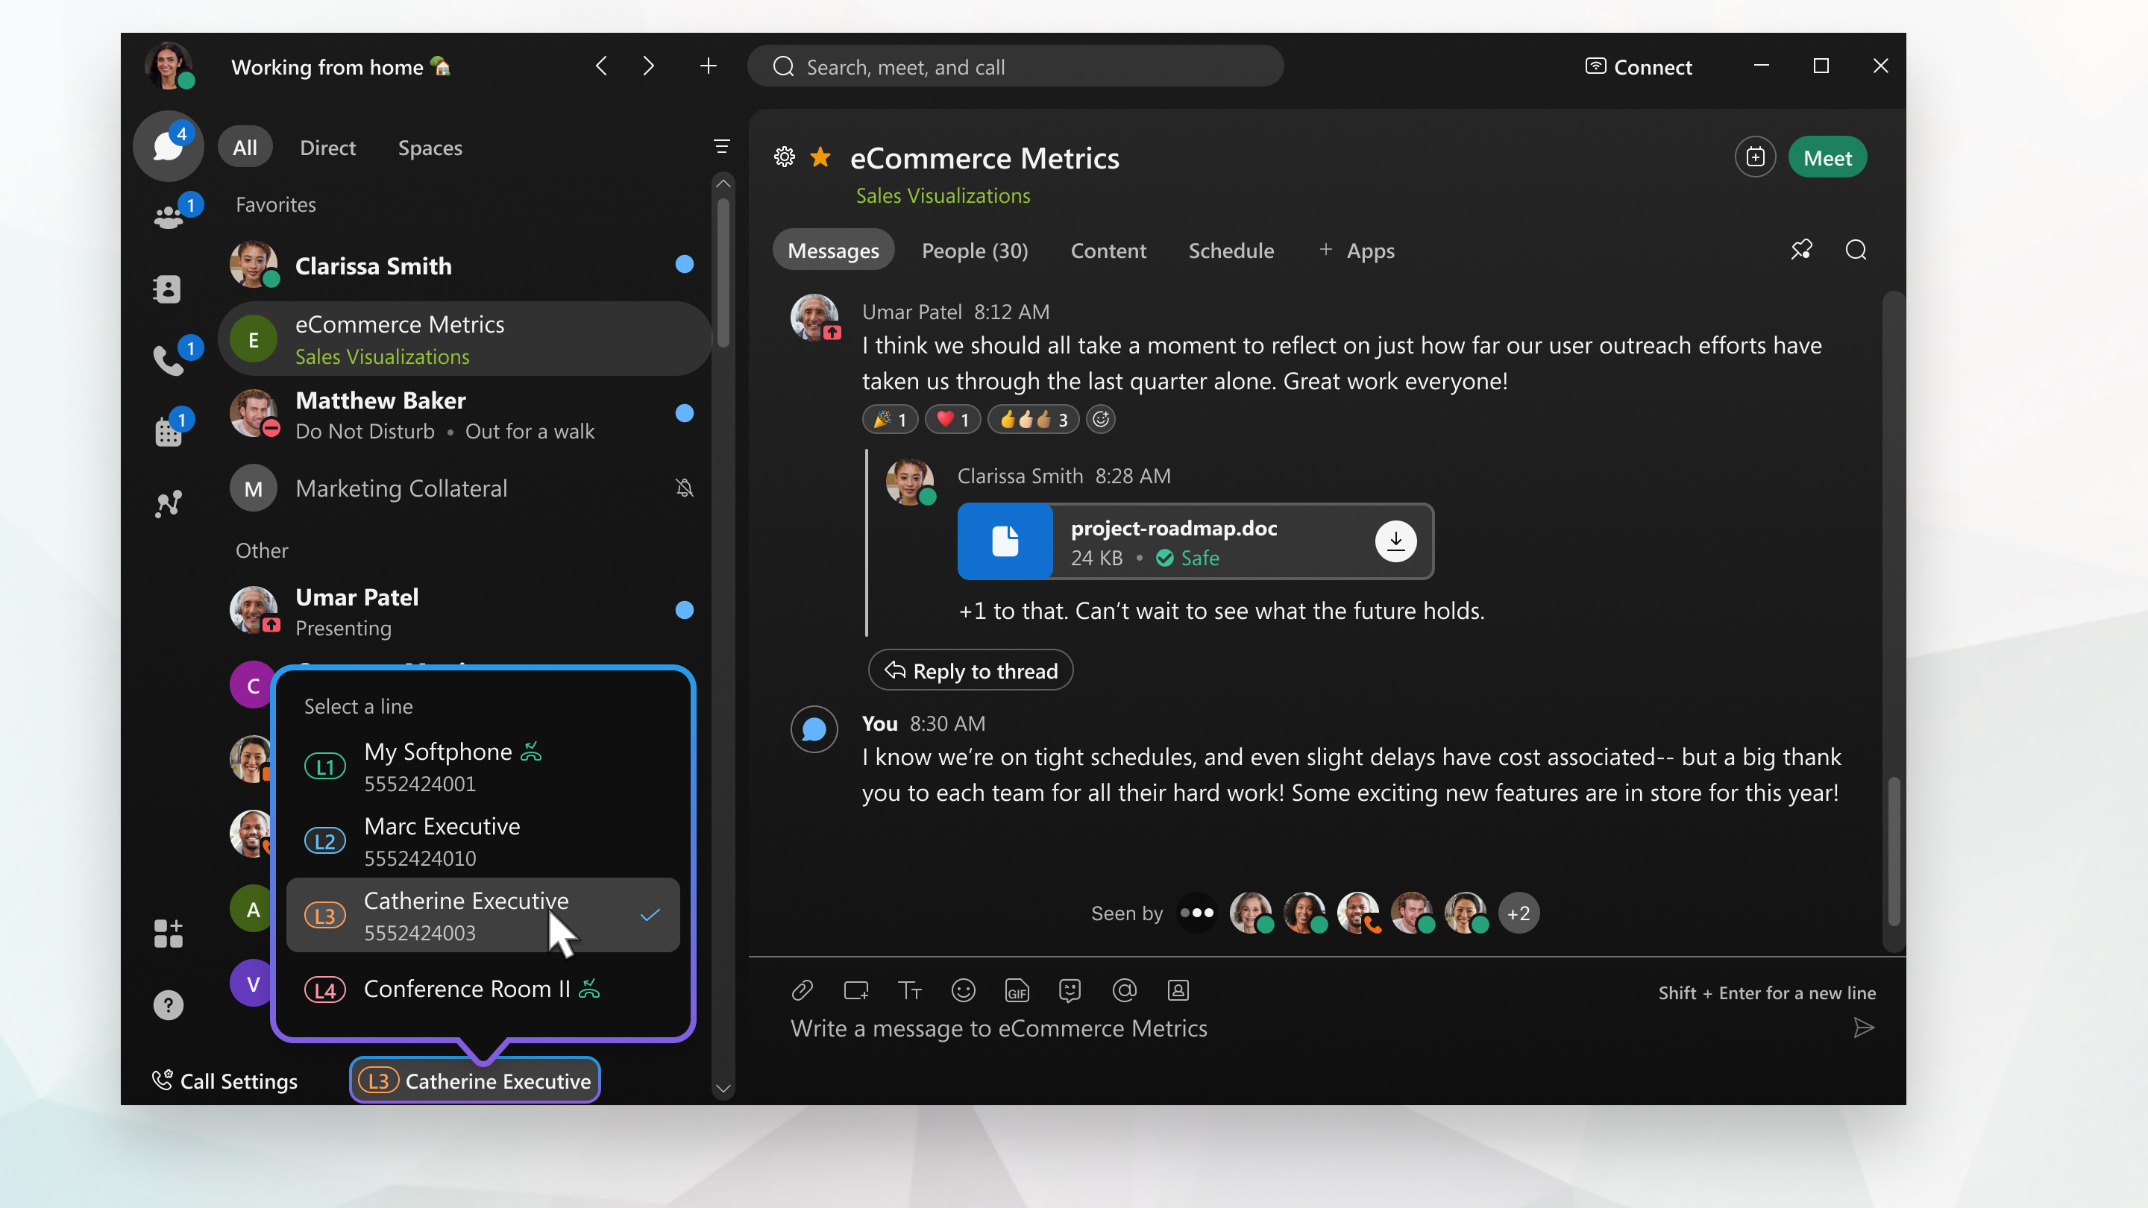Expand the Call Settings menu at bottom
The width and height of the screenshot is (2148, 1208).
click(x=223, y=1080)
